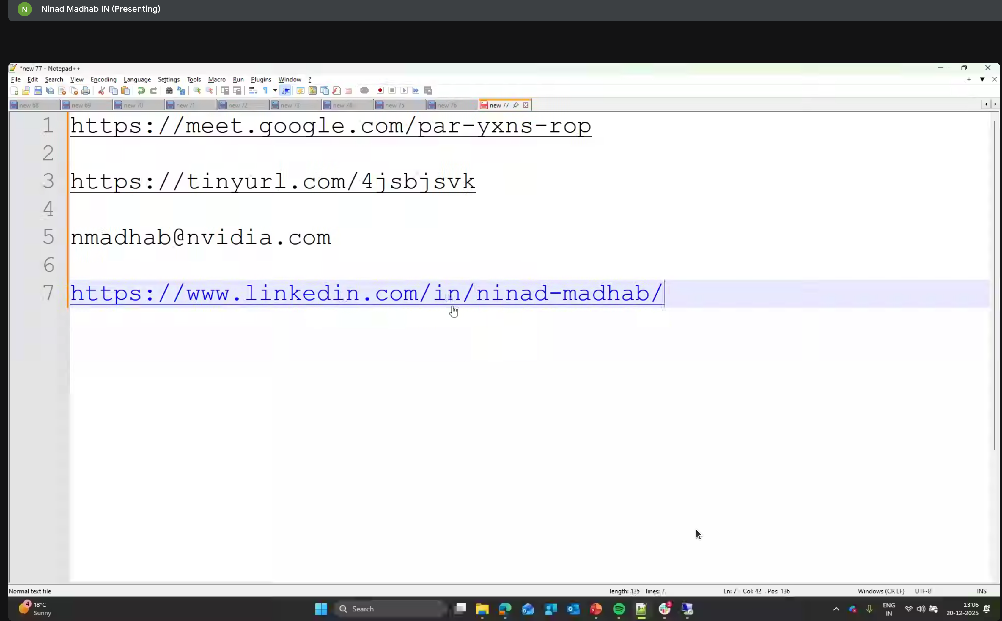This screenshot has height=621, width=1002.
Task: Open the Find dialog via binoculars icon
Action: (169, 90)
